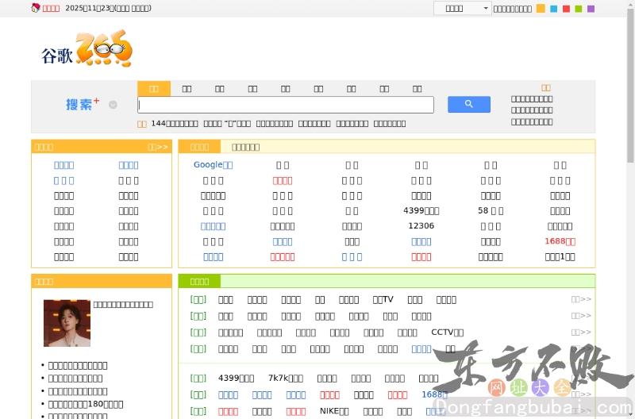635x419 pixels.
Task: Open the NIKE shopping link
Action: [x=334, y=411]
